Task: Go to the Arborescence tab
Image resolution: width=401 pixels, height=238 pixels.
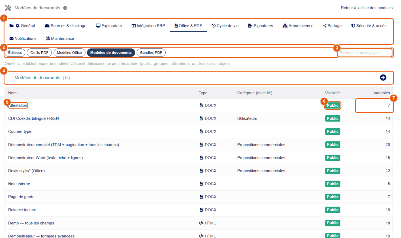Action: point(298,26)
